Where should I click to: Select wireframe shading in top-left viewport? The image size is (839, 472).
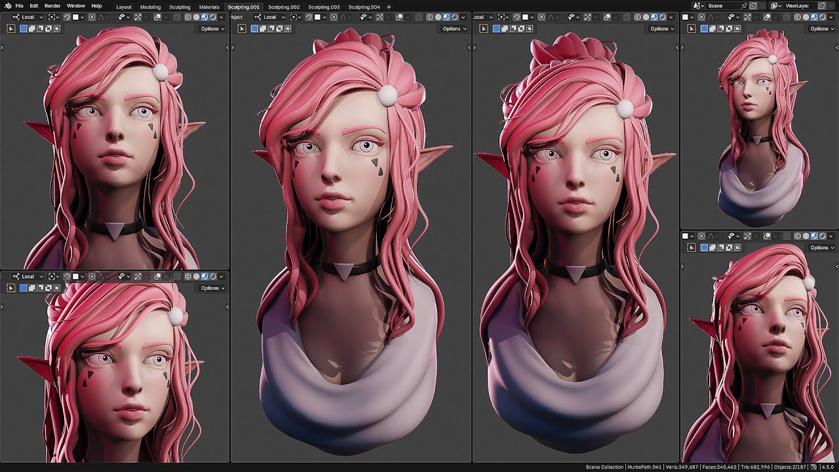(x=188, y=17)
